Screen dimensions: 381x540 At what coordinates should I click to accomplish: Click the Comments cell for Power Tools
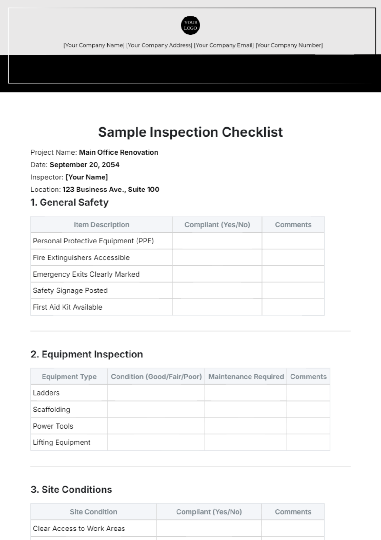[308, 426]
